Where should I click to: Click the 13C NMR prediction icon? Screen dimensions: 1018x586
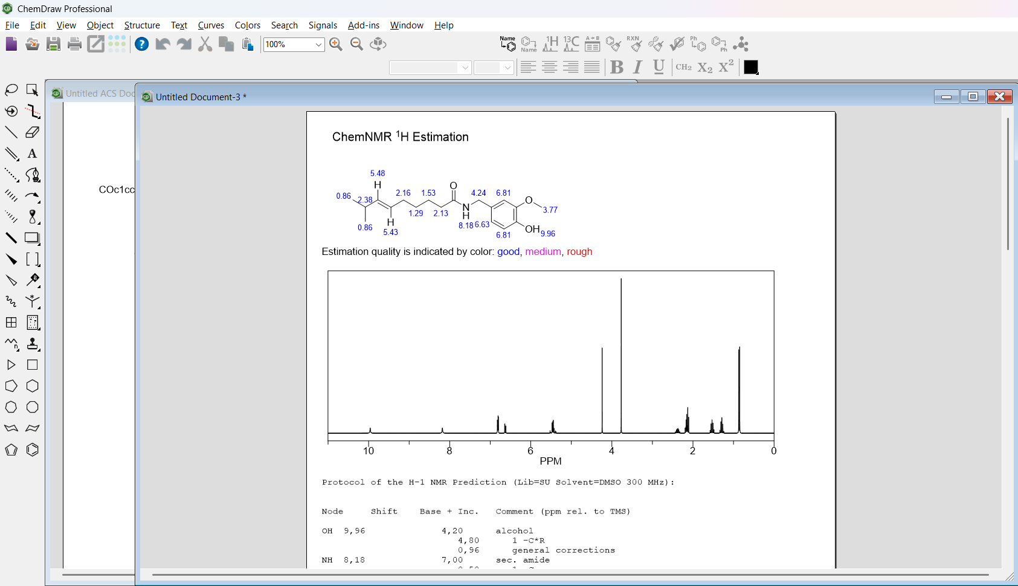point(571,44)
